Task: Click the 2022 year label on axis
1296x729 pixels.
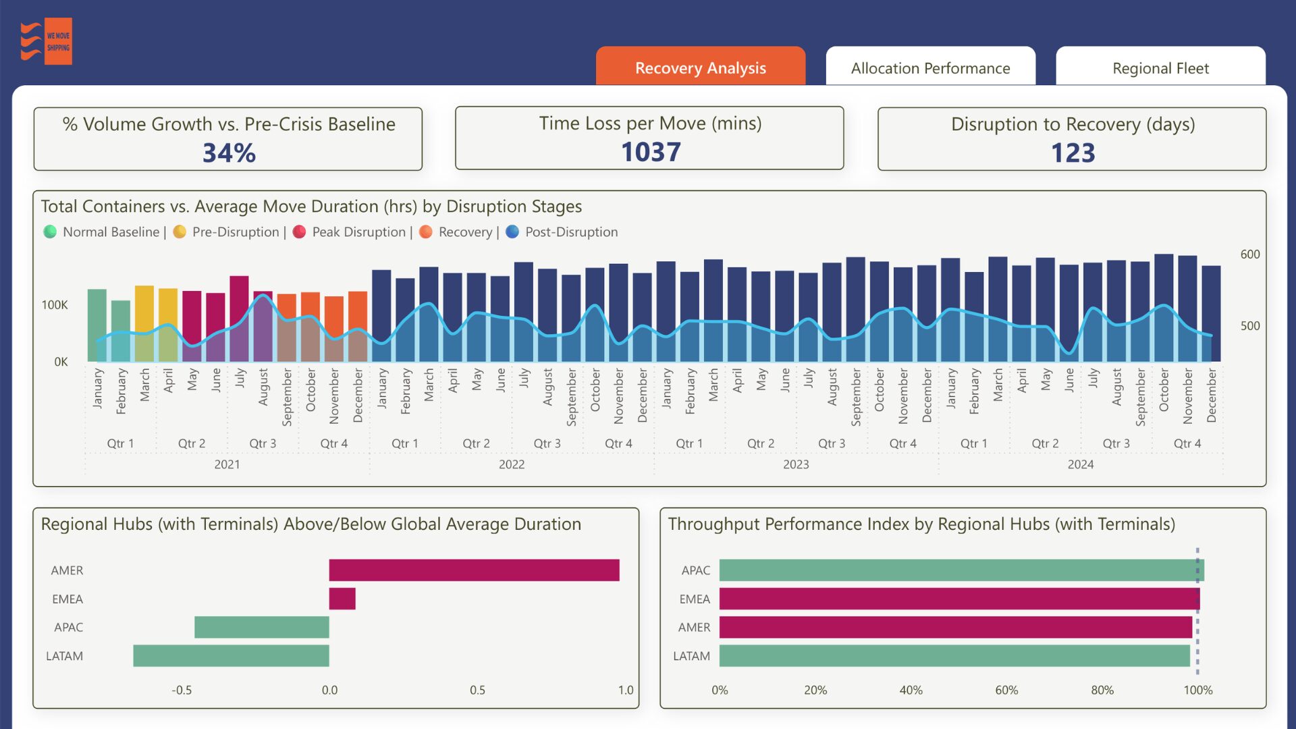Action: point(512,464)
